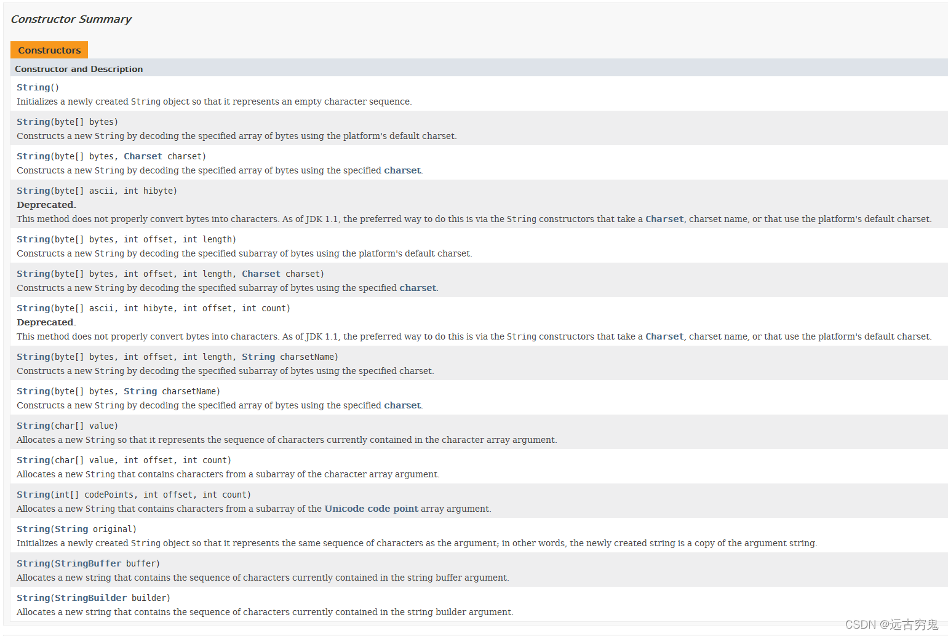Open String(char[] value) constructor link

tap(33, 426)
